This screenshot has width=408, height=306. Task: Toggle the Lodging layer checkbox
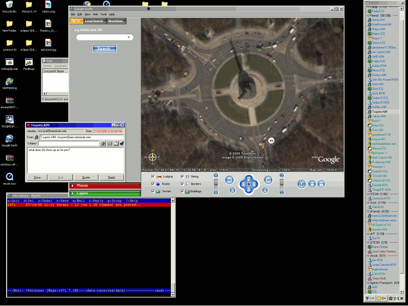tap(153, 176)
